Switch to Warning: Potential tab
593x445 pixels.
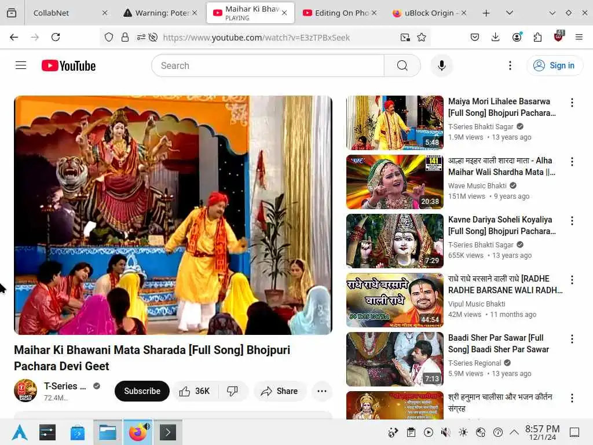(161, 13)
